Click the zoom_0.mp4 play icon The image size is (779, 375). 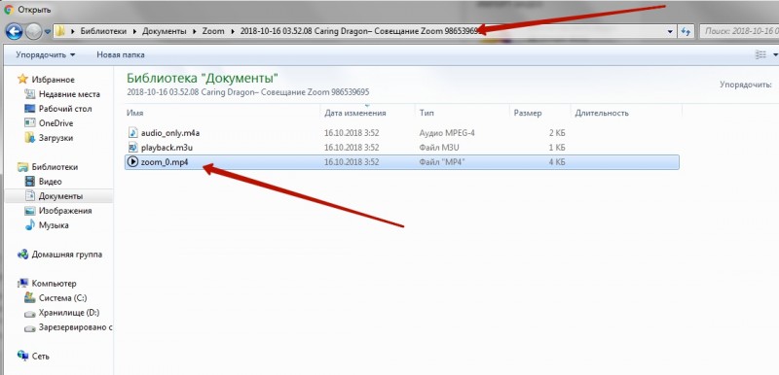[132, 162]
